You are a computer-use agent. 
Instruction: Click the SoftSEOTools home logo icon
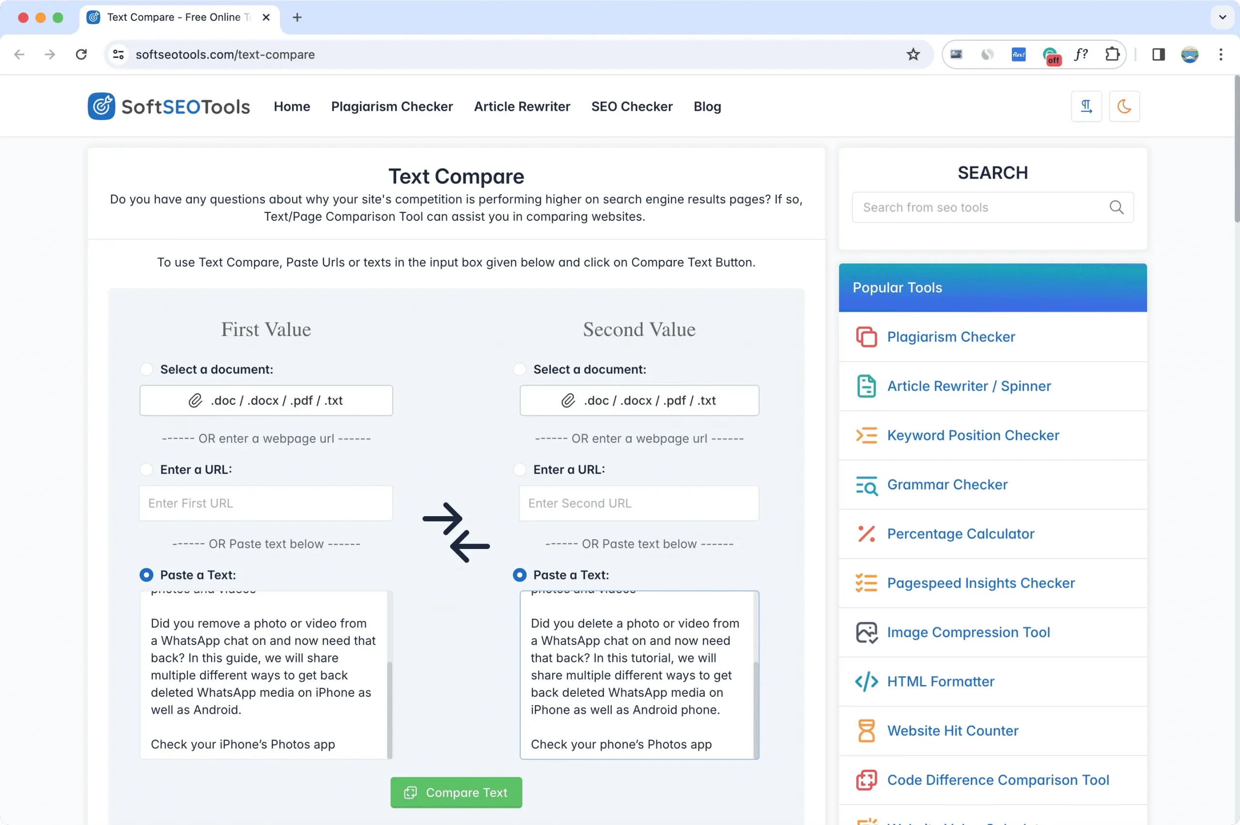102,106
